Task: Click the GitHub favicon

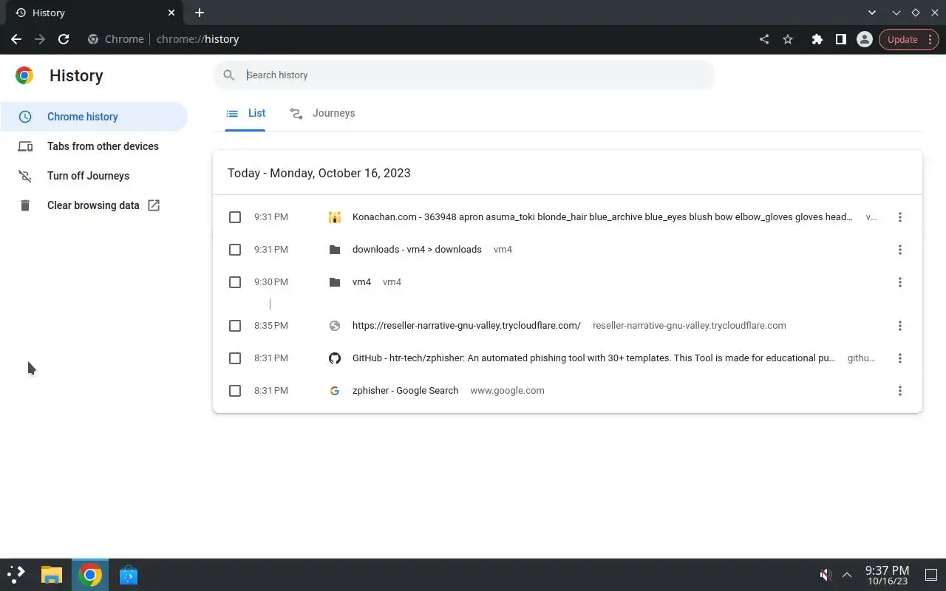Action: [x=335, y=358]
